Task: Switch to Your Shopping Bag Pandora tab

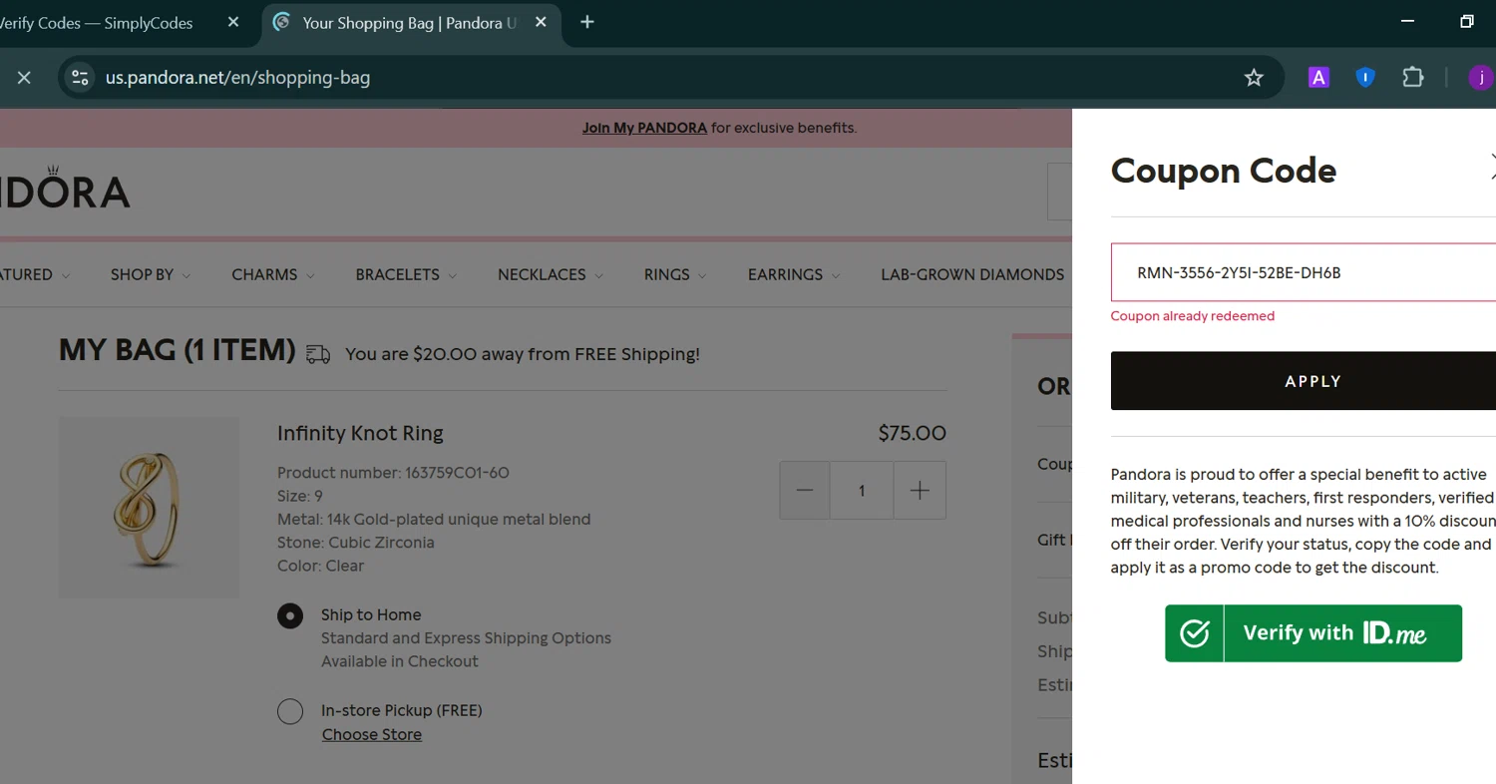Action: (x=411, y=22)
